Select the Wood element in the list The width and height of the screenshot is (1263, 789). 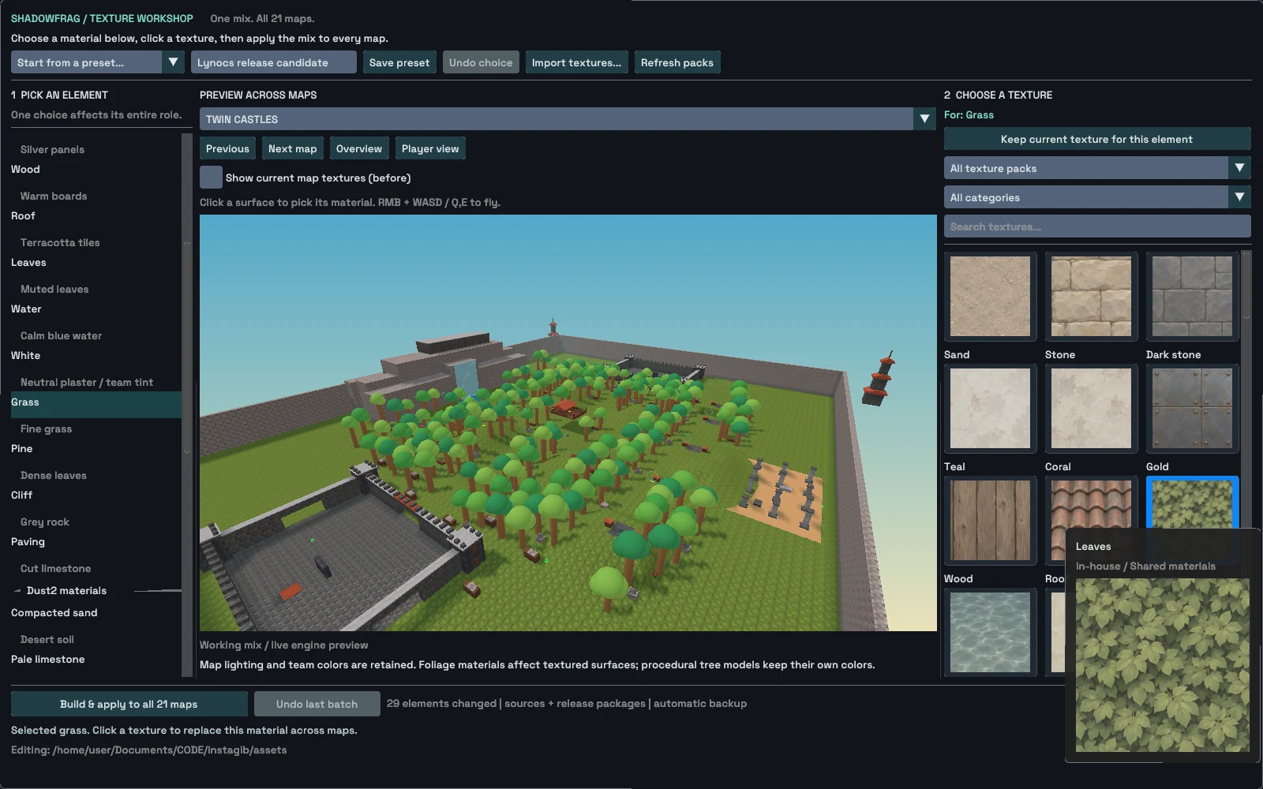point(96,169)
